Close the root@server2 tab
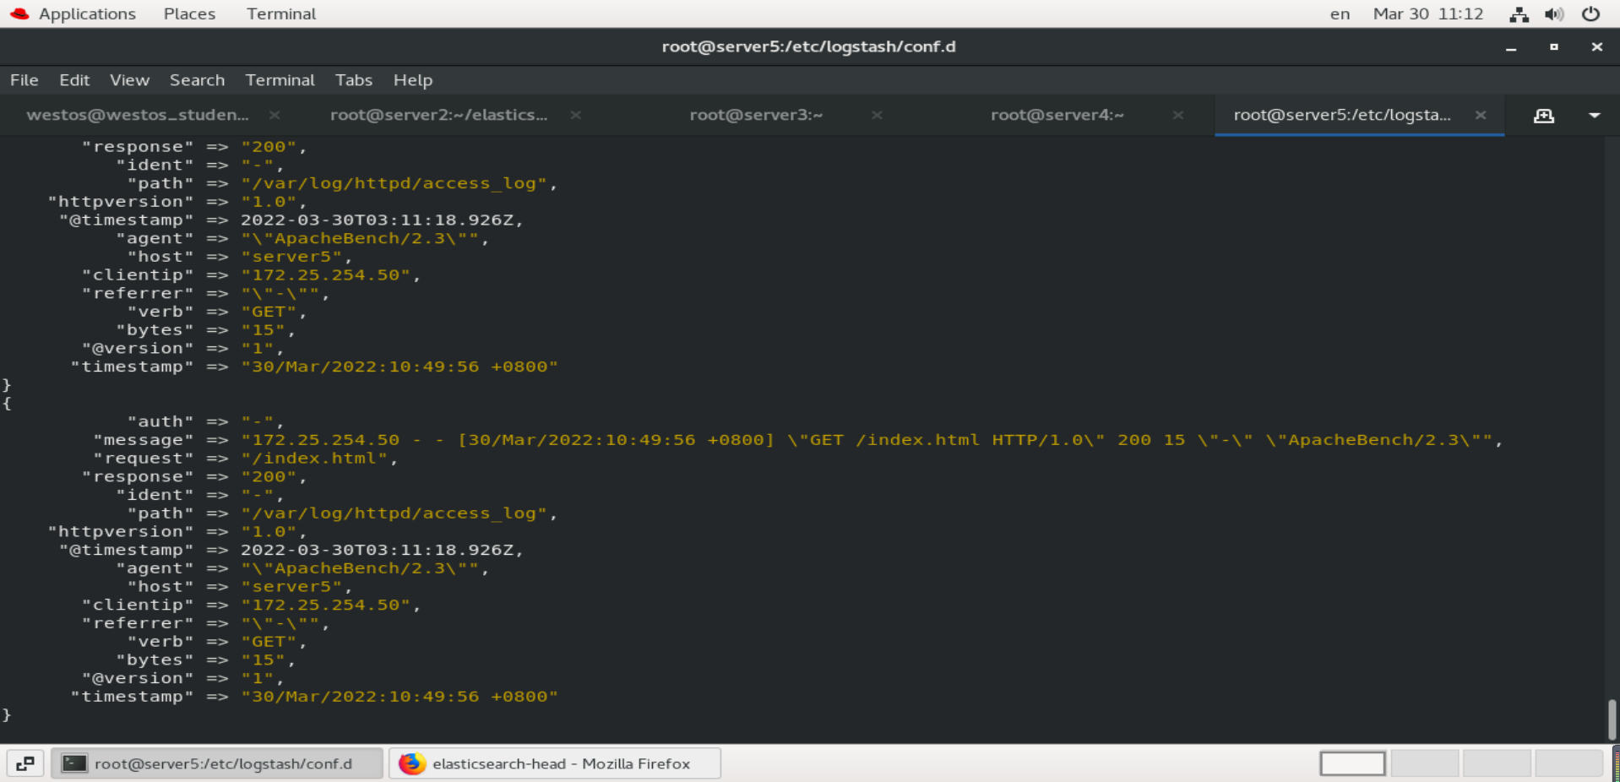Viewport: 1620px width, 782px height. [x=575, y=115]
